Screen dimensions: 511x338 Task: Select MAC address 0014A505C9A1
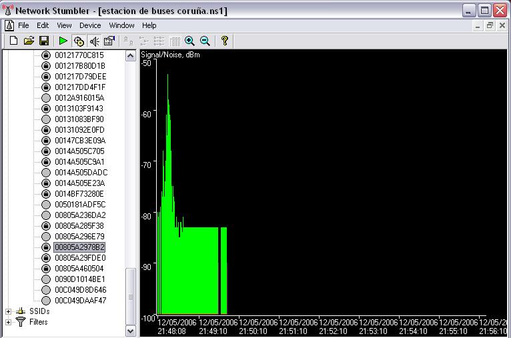pos(79,162)
